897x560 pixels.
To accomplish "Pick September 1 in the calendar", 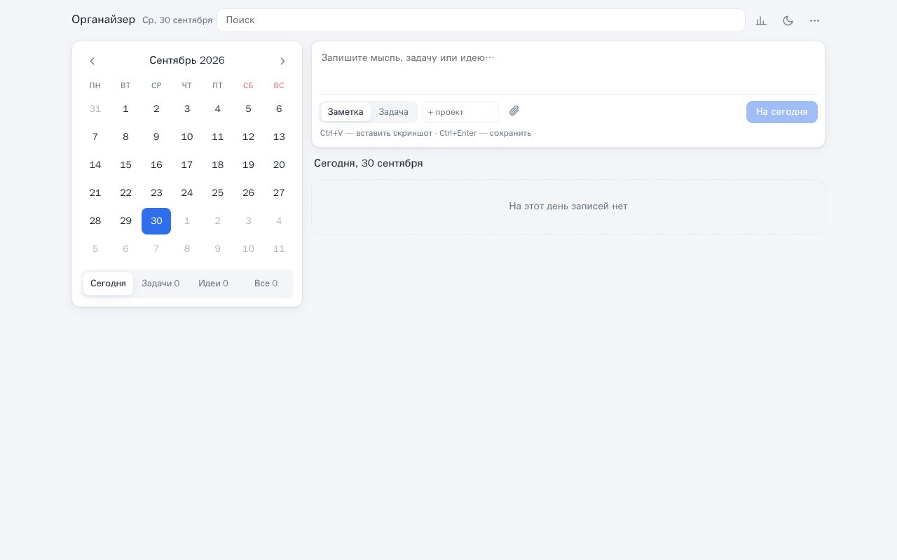I will (125, 109).
